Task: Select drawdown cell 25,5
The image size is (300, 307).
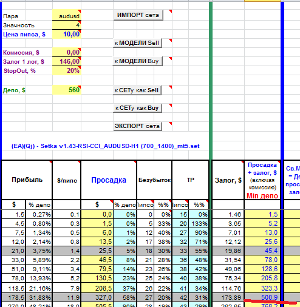Action: 97,251
